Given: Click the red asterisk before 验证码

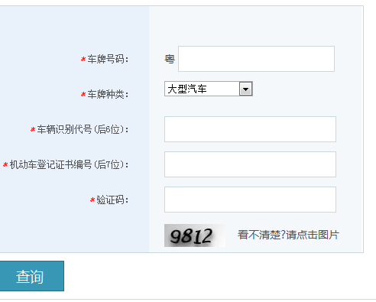Looking at the screenshot, I should (92, 200).
